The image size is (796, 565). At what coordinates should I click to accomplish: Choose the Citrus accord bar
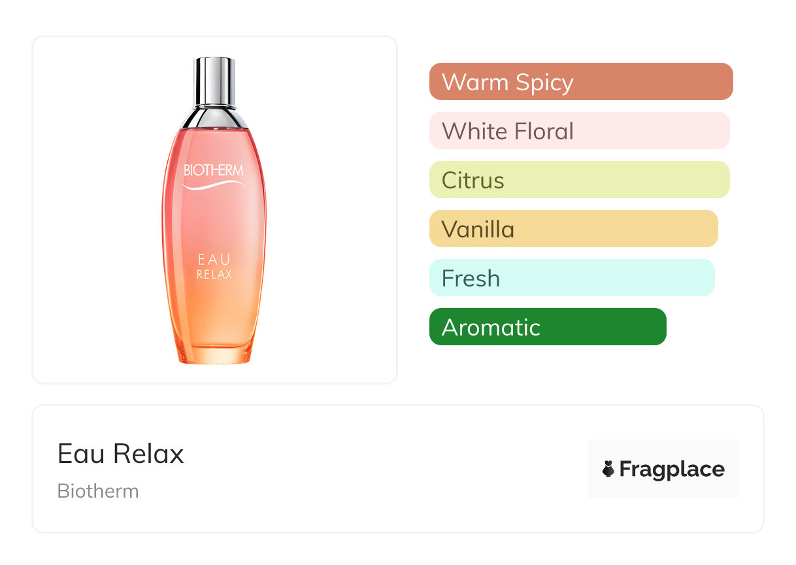(579, 180)
